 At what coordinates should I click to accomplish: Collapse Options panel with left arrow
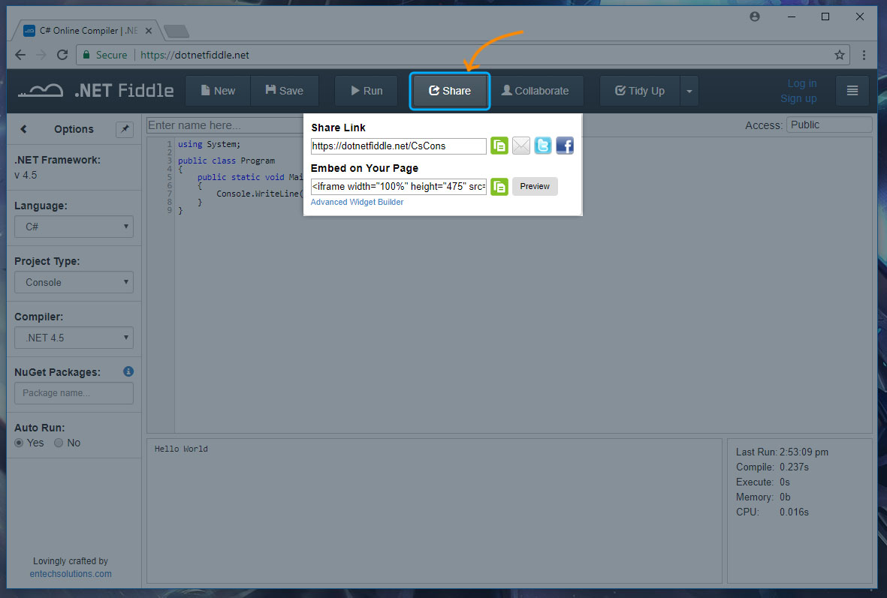pos(23,129)
